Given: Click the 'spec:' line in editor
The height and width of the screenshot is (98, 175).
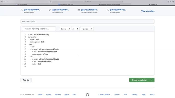Looking at the screenshot, I should (x=31, y=44).
